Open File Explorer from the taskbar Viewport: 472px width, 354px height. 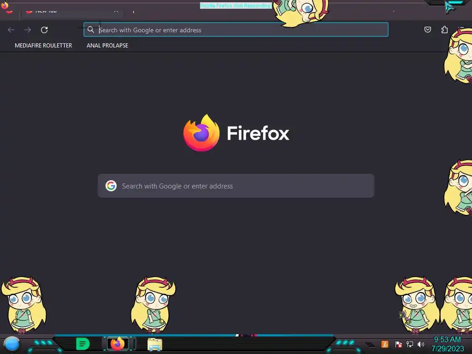[155, 344]
